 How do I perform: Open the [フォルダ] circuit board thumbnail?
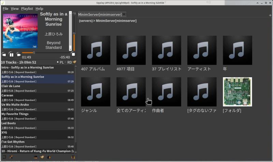[238, 92]
